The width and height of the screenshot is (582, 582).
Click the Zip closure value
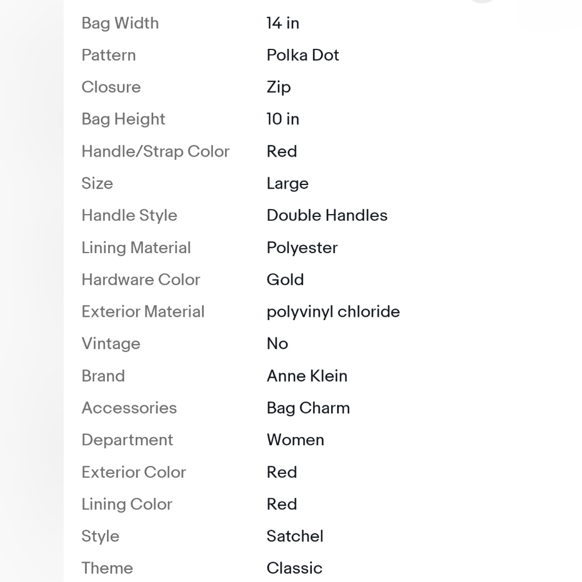[278, 88]
